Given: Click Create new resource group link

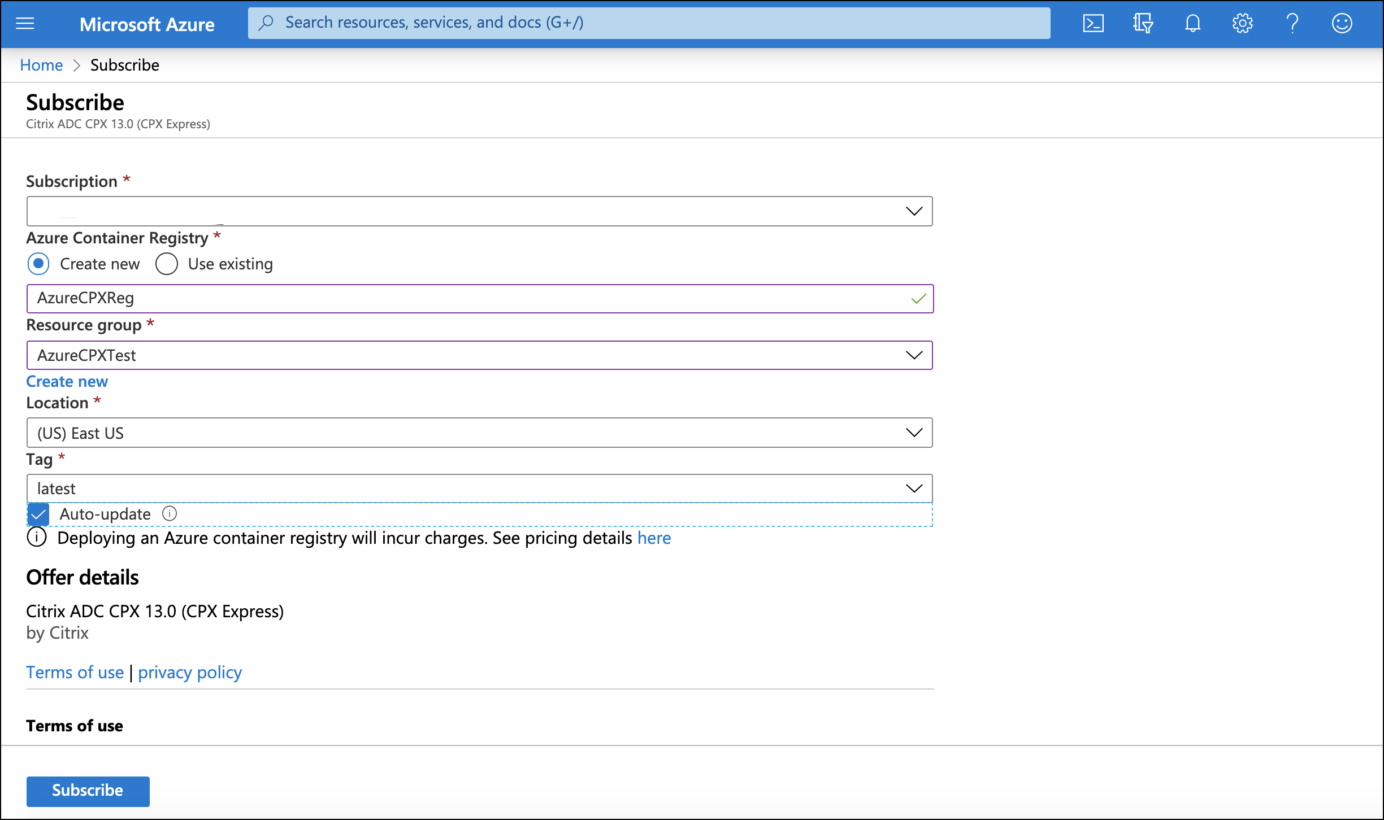Looking at the screenshot, I should [x=67, y=381].
